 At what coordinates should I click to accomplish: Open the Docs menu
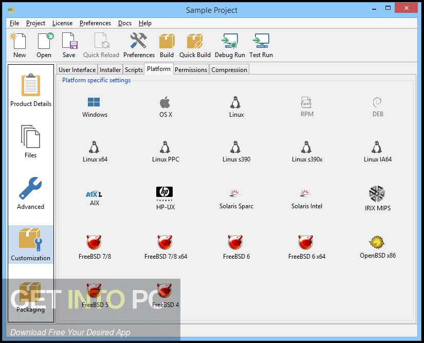[125, 23]
